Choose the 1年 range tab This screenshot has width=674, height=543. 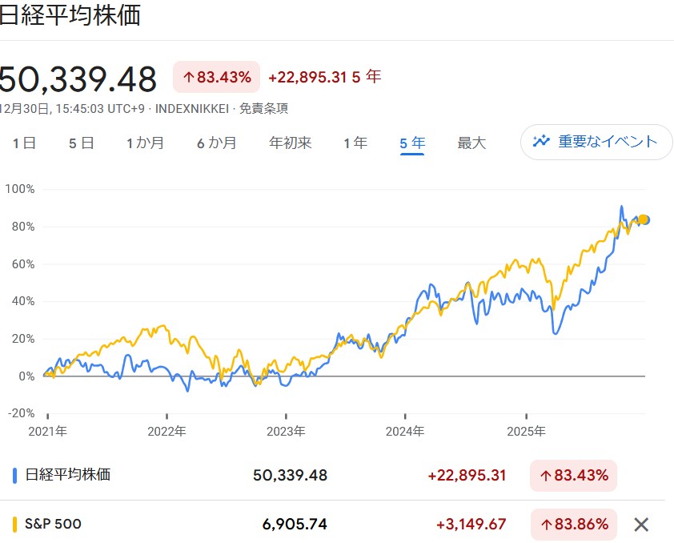click(355, 143)
